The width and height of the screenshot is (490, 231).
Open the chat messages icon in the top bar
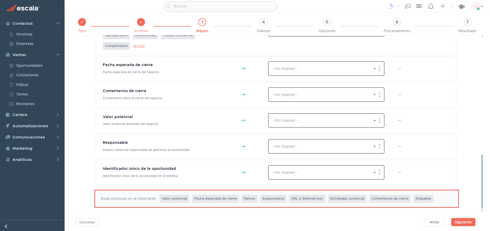pyautogui.click(x=408, y=6)
